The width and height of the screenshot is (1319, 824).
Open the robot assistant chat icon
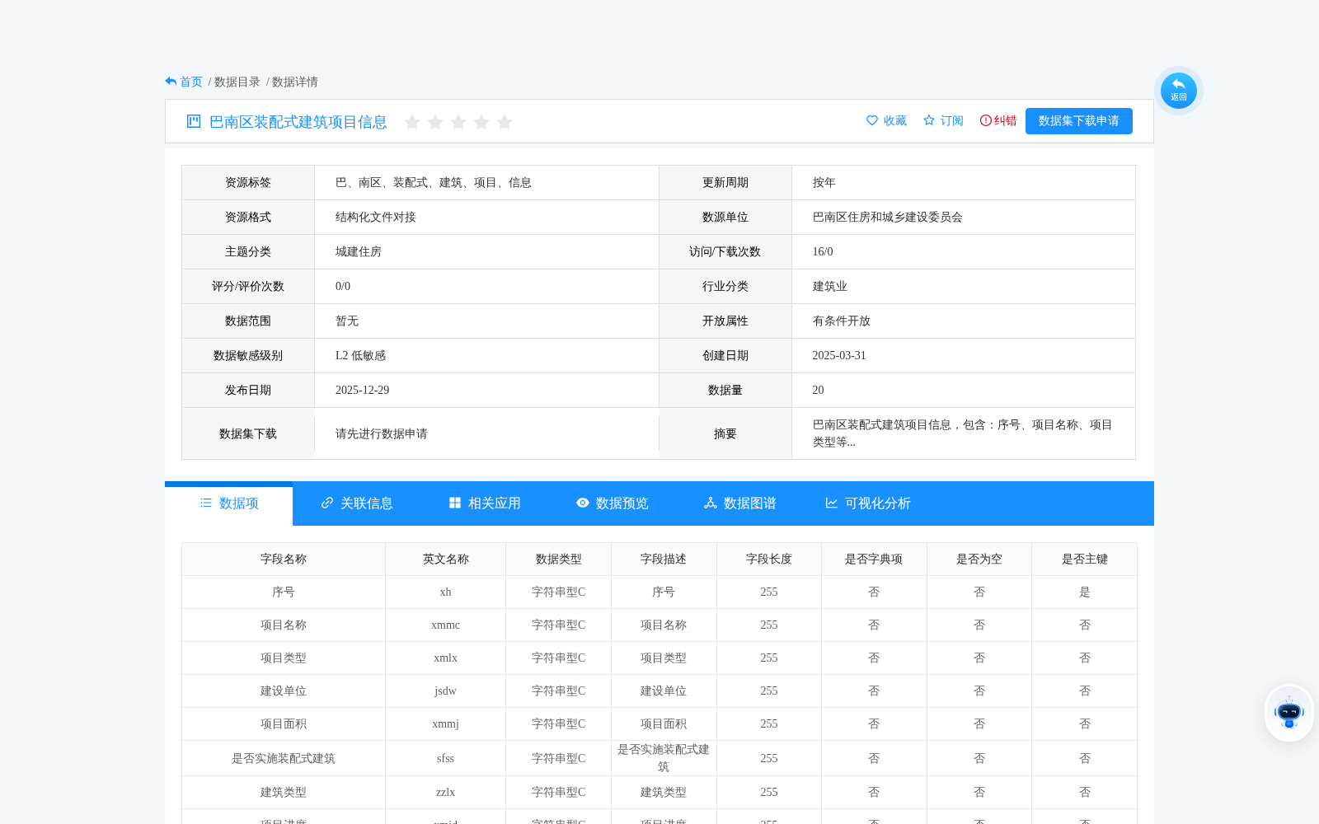click(x=1288, y=713)
